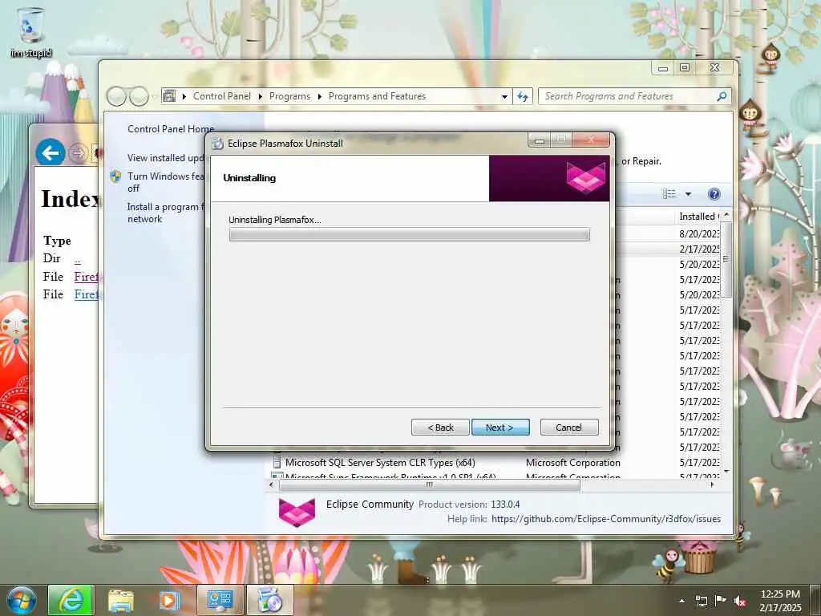Open Programs and Features help icon
The height and width of the screenshot is (616, 821).
(x=714, y=194)
